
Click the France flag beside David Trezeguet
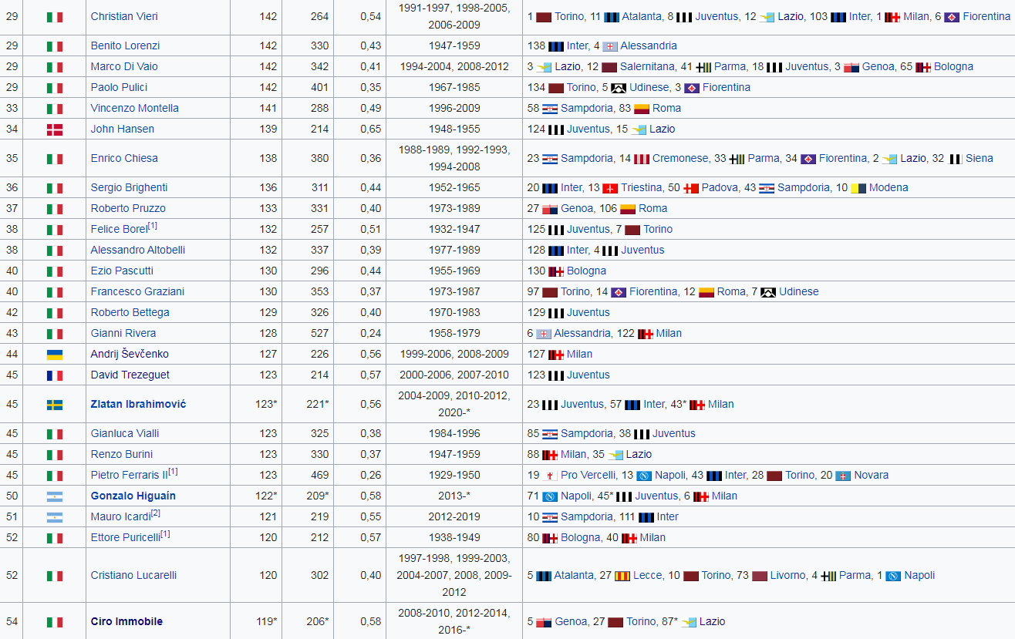click(x=55, y=375)
